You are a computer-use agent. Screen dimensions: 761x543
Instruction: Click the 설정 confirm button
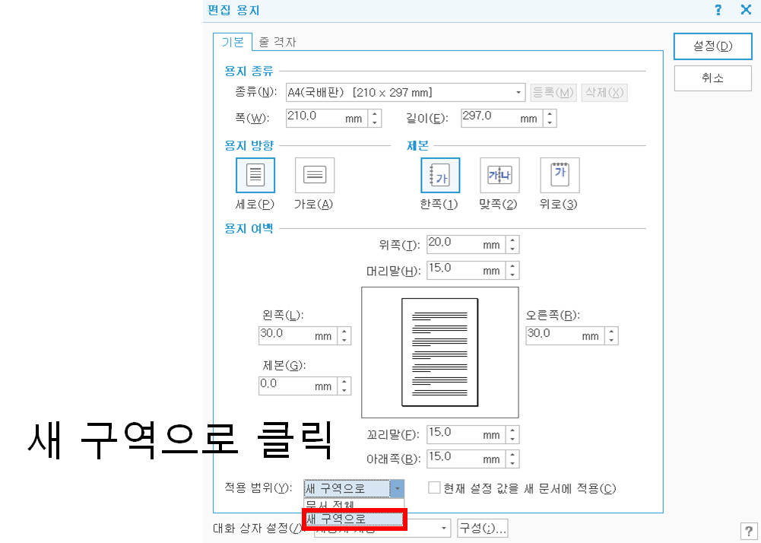click(x=712, y=46)
